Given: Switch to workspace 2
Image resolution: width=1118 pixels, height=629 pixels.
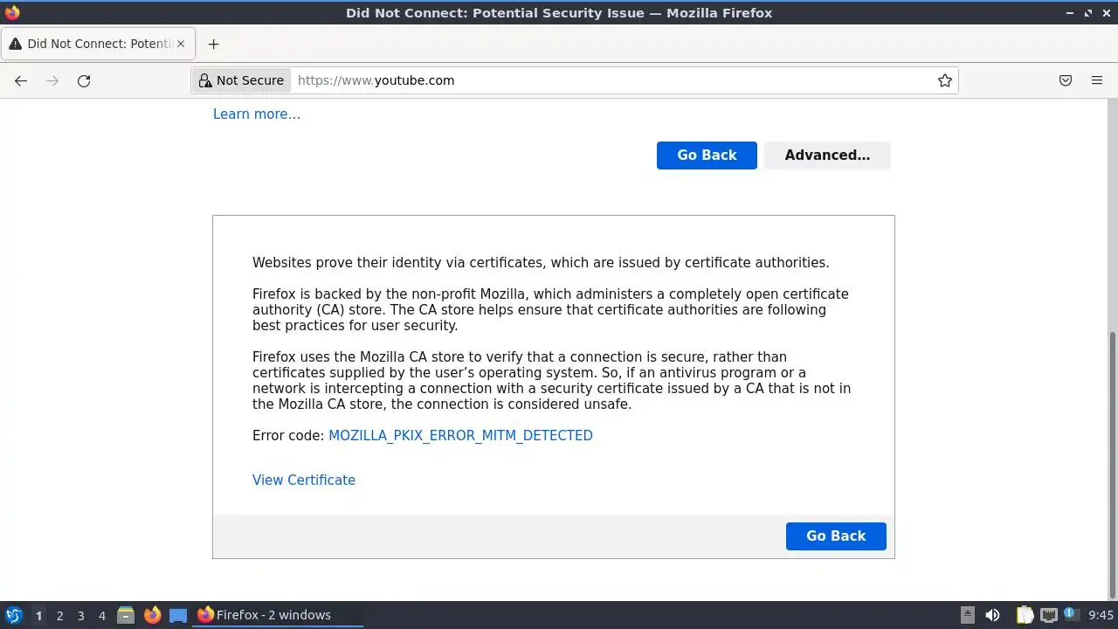Looking at the screenshot, I should tap(59, 615).
